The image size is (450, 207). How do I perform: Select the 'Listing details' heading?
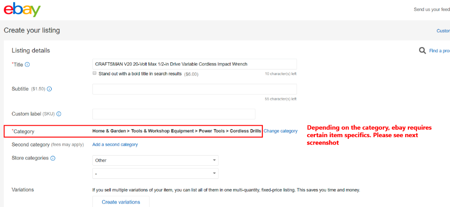point(31,51)
